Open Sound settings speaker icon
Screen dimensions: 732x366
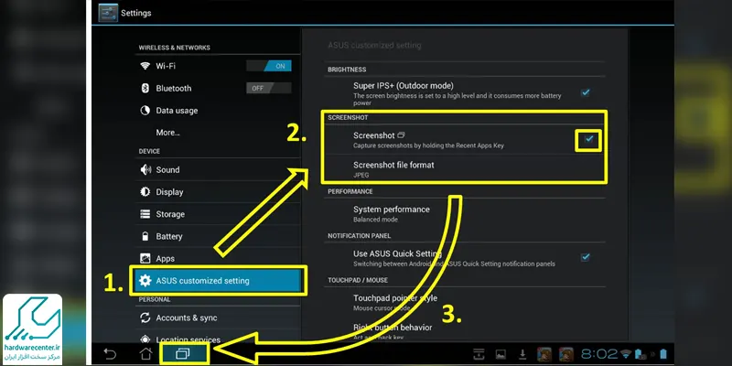[x=145, y=170]
